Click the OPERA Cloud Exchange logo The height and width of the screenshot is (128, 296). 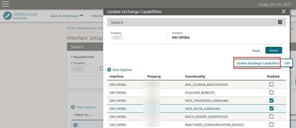20,16
